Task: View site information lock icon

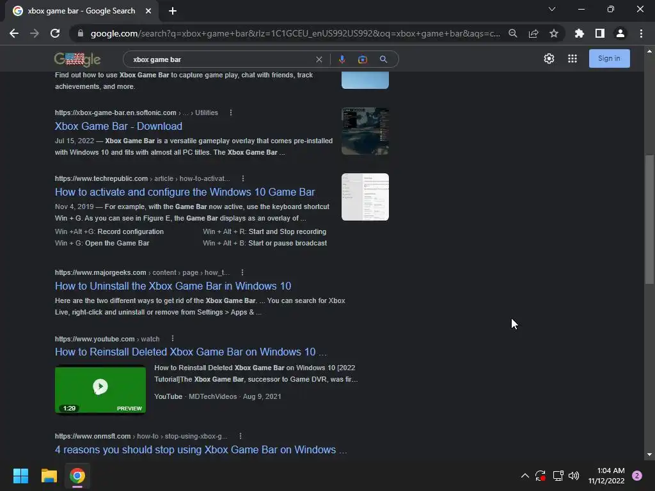Action: pos(81,33)
